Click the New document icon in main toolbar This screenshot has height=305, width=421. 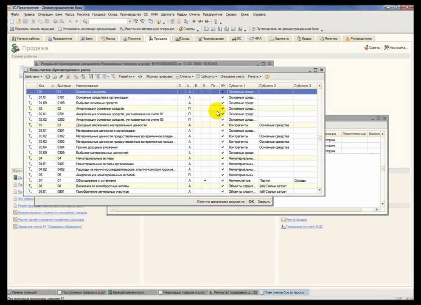(x=12, y=22)
